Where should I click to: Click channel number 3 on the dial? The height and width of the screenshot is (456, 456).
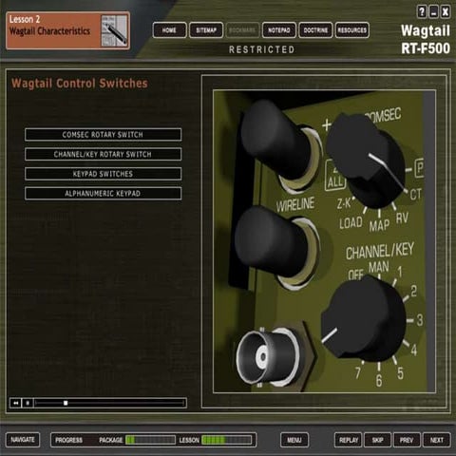(x=420, y=320)
